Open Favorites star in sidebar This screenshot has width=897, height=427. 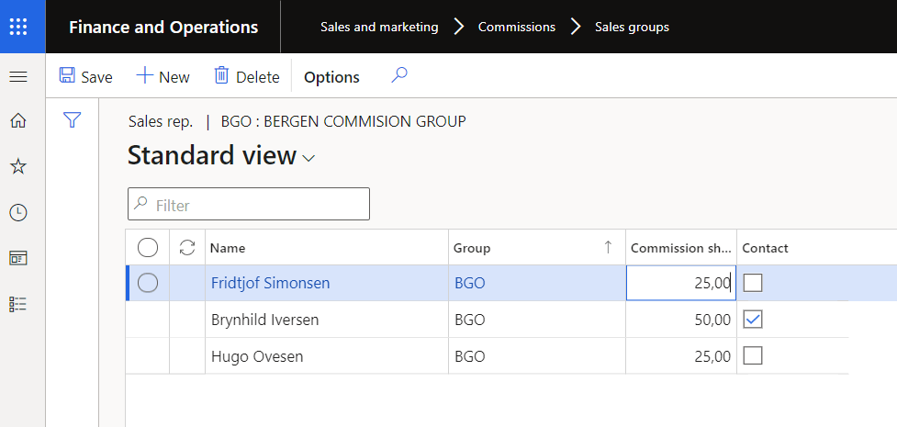(18, 166)
